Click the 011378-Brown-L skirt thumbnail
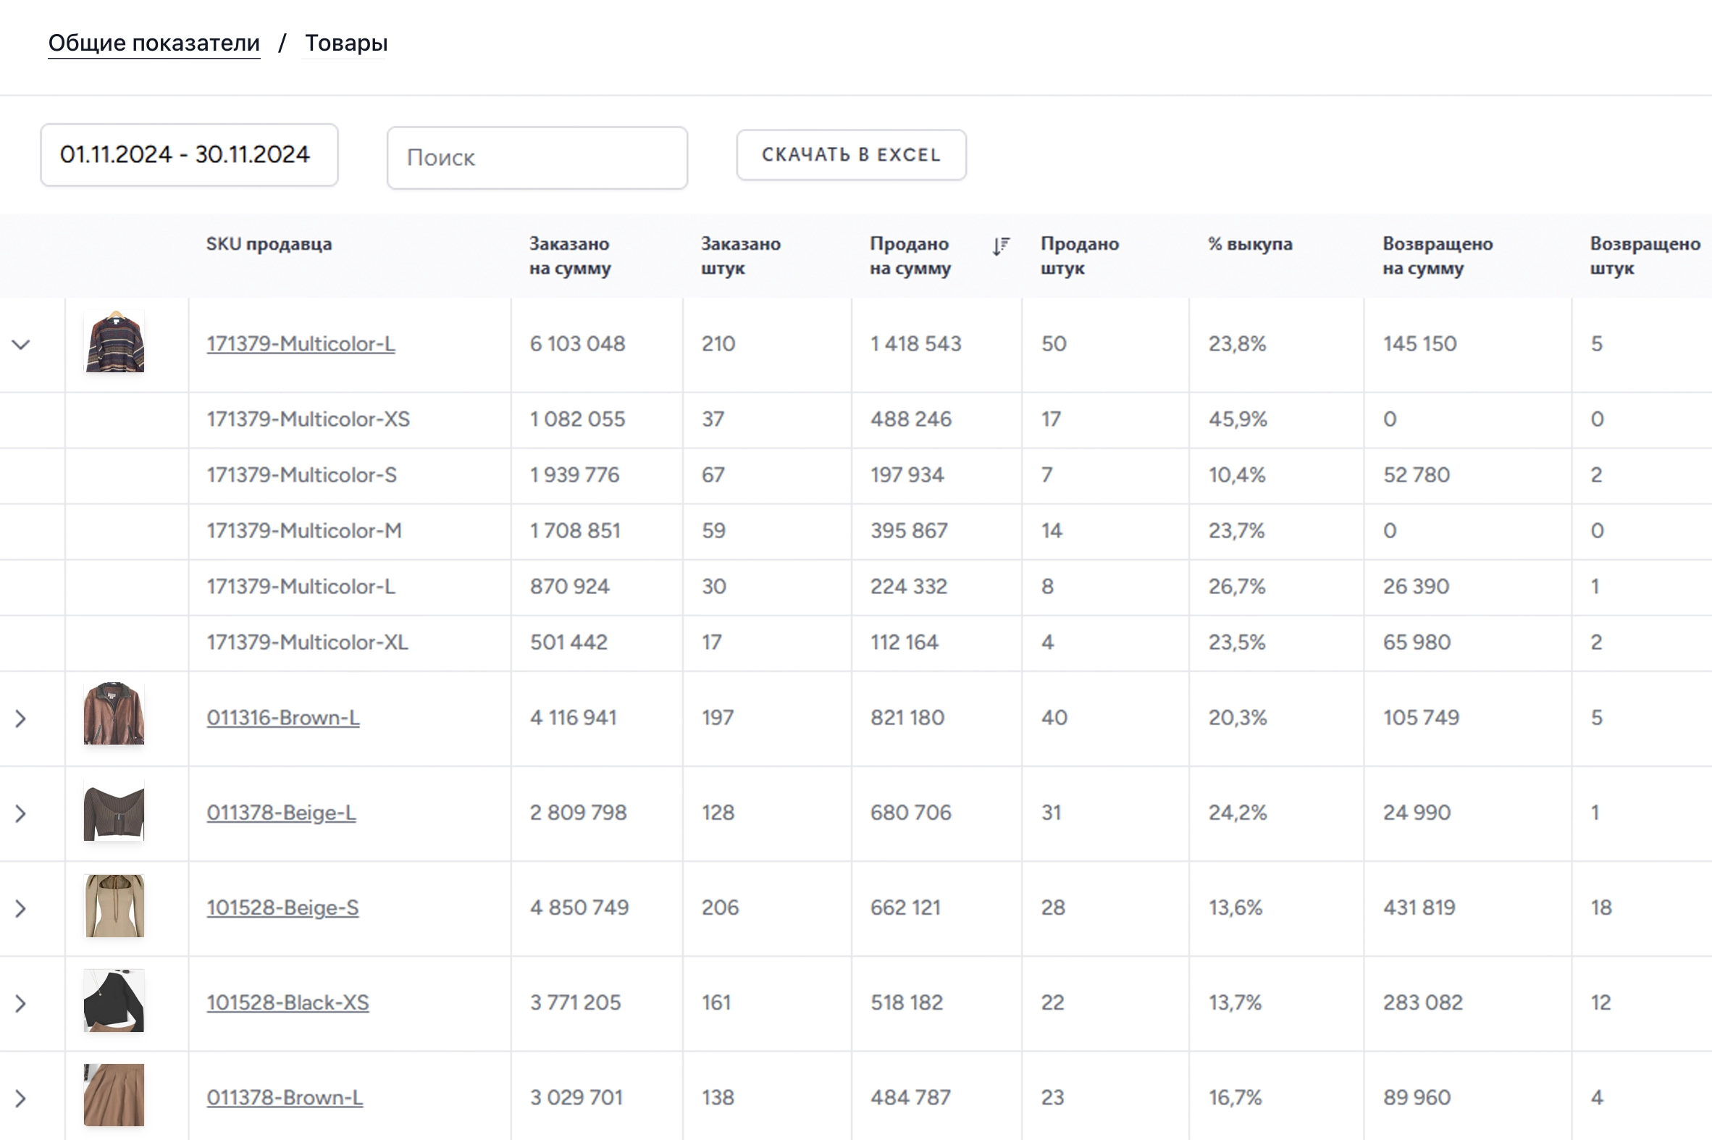The height and width of the screenshot is (1140, 1712). click(x=114, y=1096)
